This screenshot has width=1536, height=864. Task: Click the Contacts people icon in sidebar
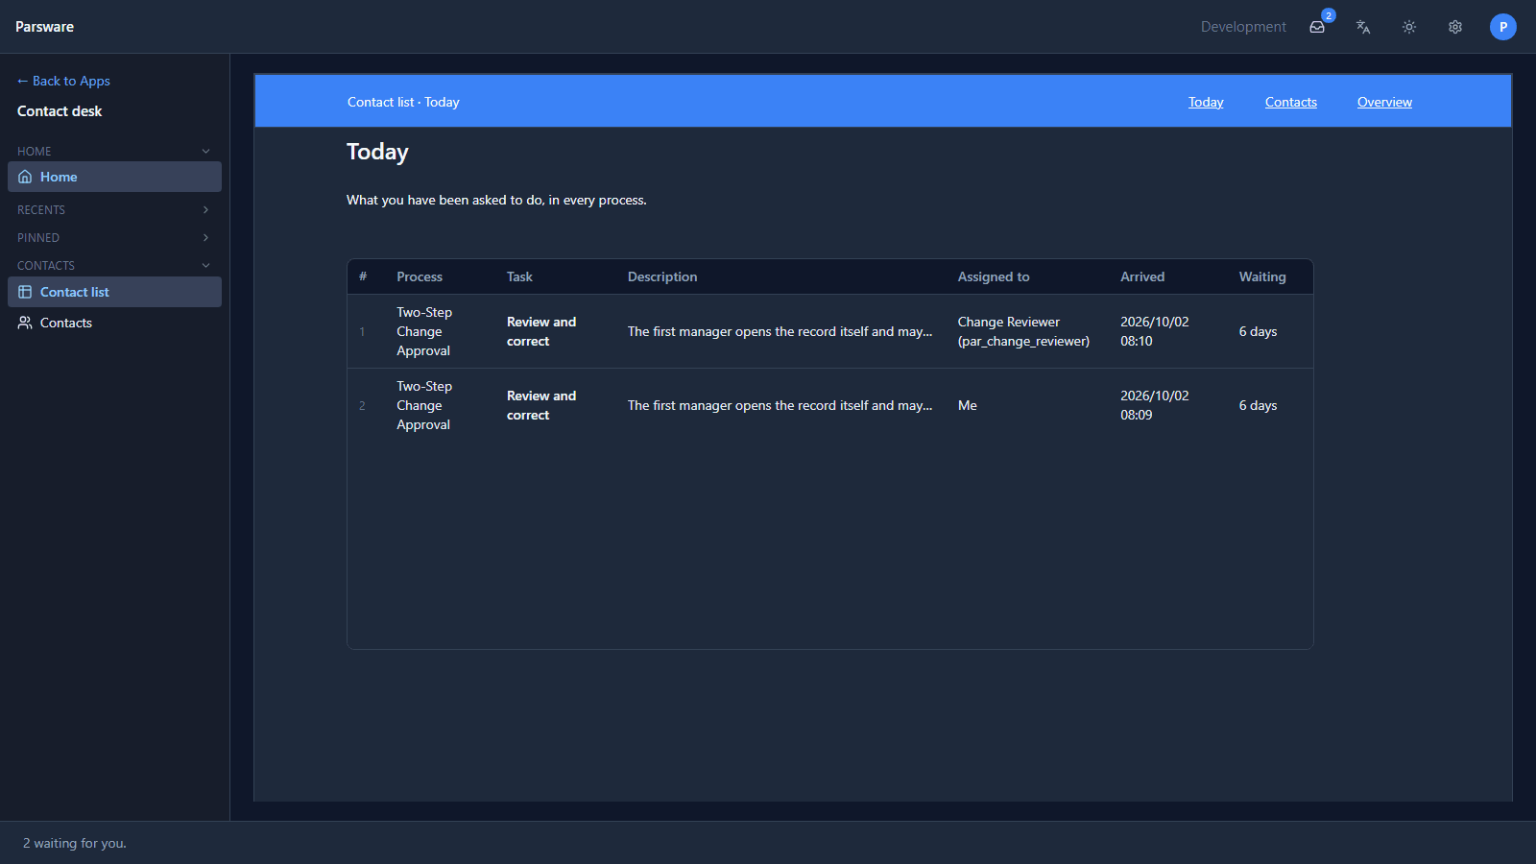click(25, 323)
